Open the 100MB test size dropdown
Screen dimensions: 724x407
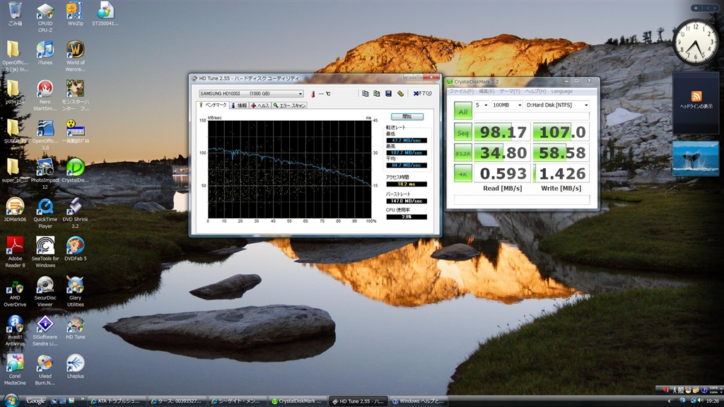tap(506, 105)
